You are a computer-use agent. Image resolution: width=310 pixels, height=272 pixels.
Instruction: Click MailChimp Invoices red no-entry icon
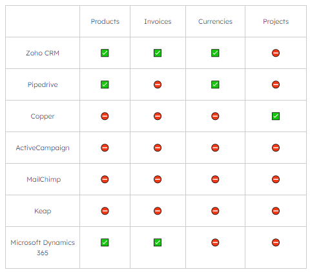click(x=158, y=179)
